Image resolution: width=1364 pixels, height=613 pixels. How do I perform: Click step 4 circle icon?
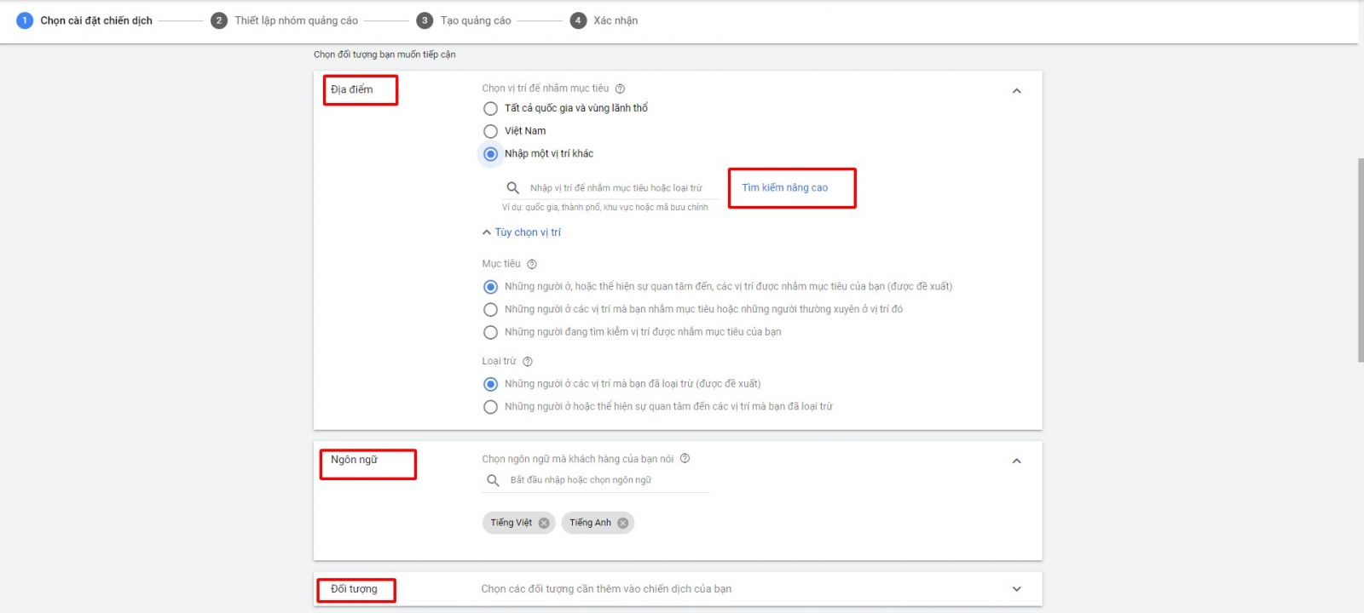pos(578,20)
